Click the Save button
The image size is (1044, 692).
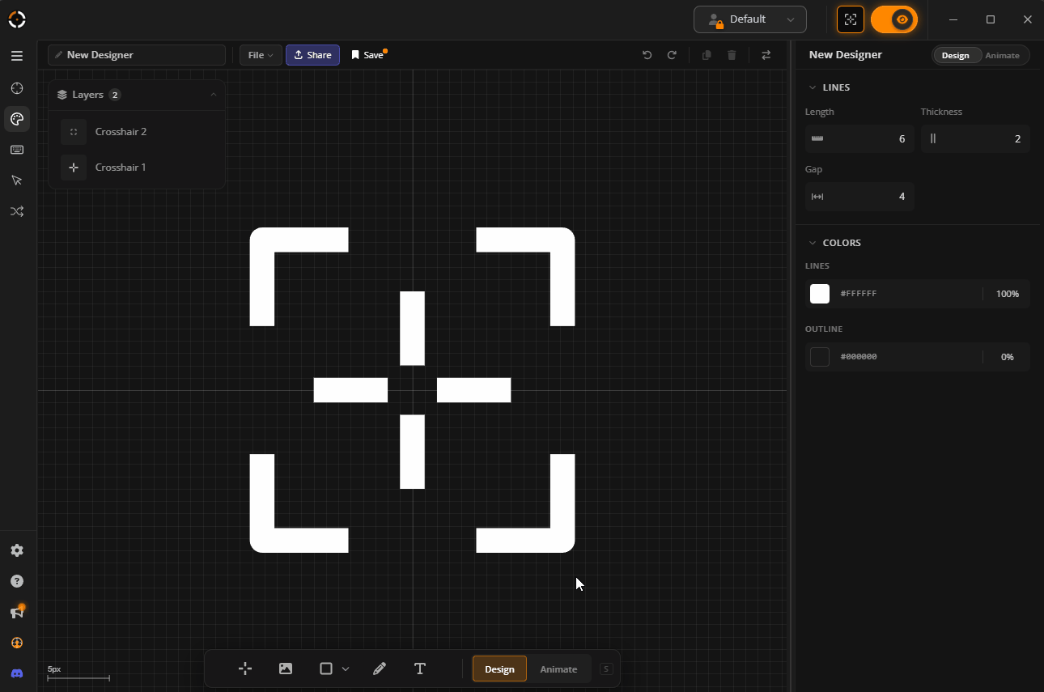click(367, 55)
